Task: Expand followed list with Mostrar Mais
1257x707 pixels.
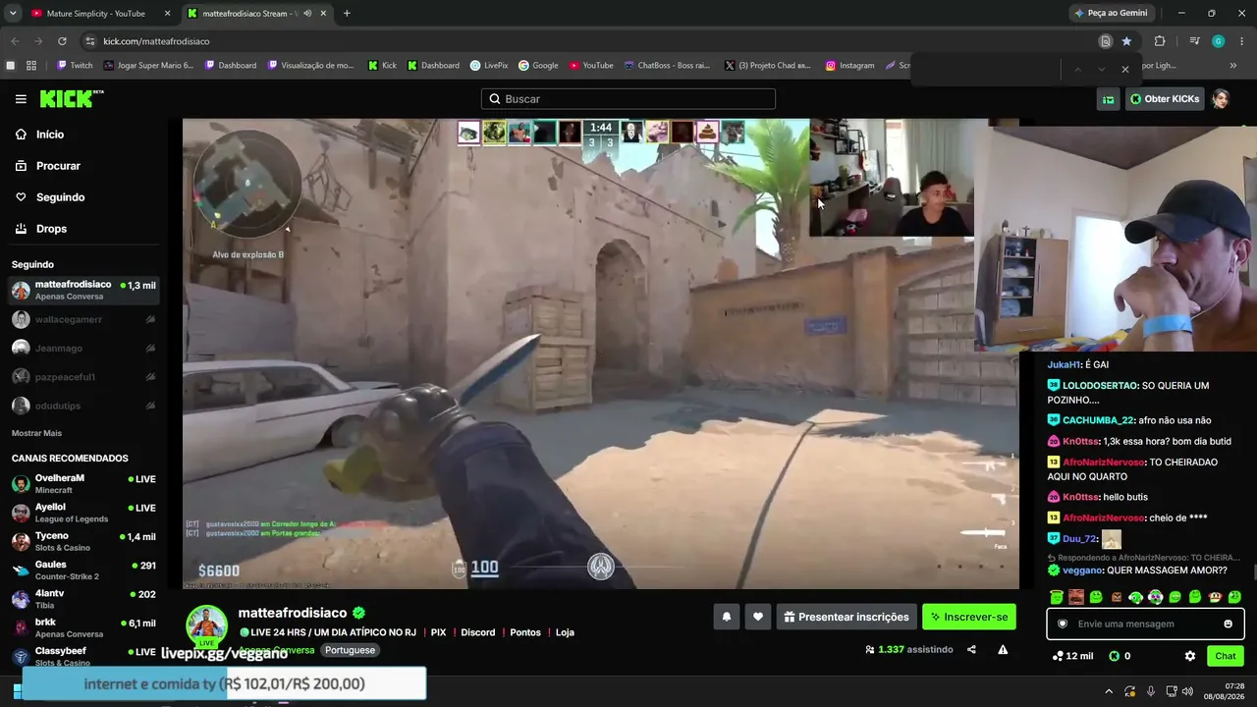Action: pyautogui.click(x=36, y=433)
